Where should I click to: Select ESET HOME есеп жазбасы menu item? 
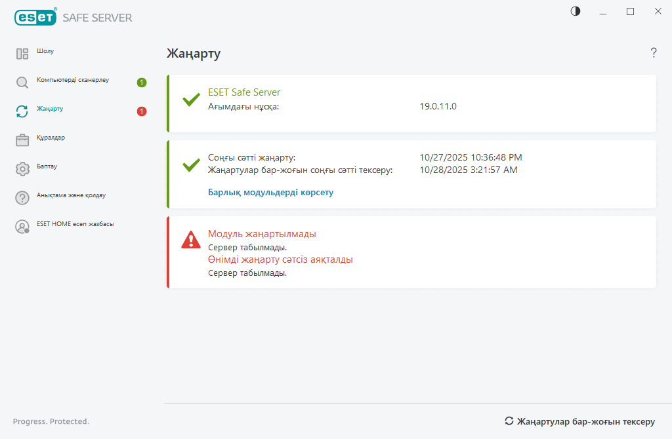click(x=75, y=224)
